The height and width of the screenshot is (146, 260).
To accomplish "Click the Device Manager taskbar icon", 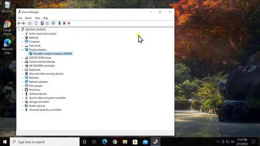I will (x=155, y=142).
